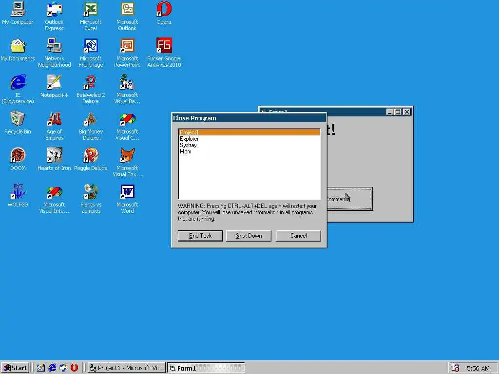Select Project1 in the Close Program list

pyautogui.click(x=249, y=132)
